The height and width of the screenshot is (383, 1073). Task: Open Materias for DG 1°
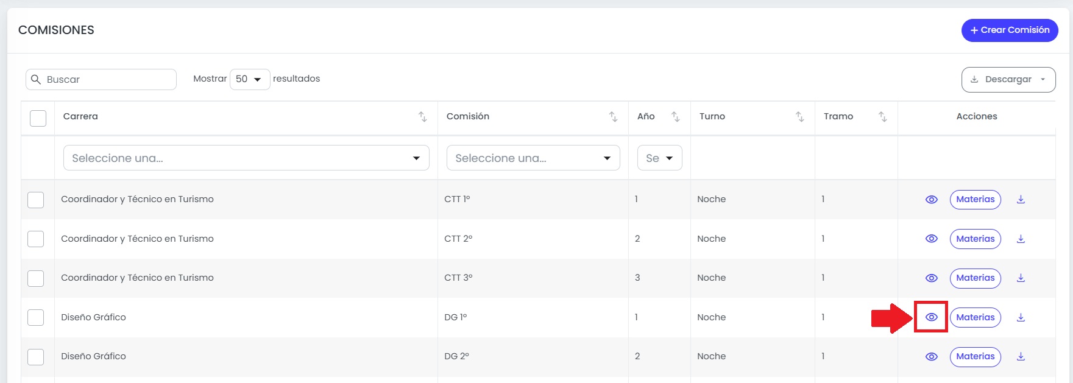click(x=975, y=317)
